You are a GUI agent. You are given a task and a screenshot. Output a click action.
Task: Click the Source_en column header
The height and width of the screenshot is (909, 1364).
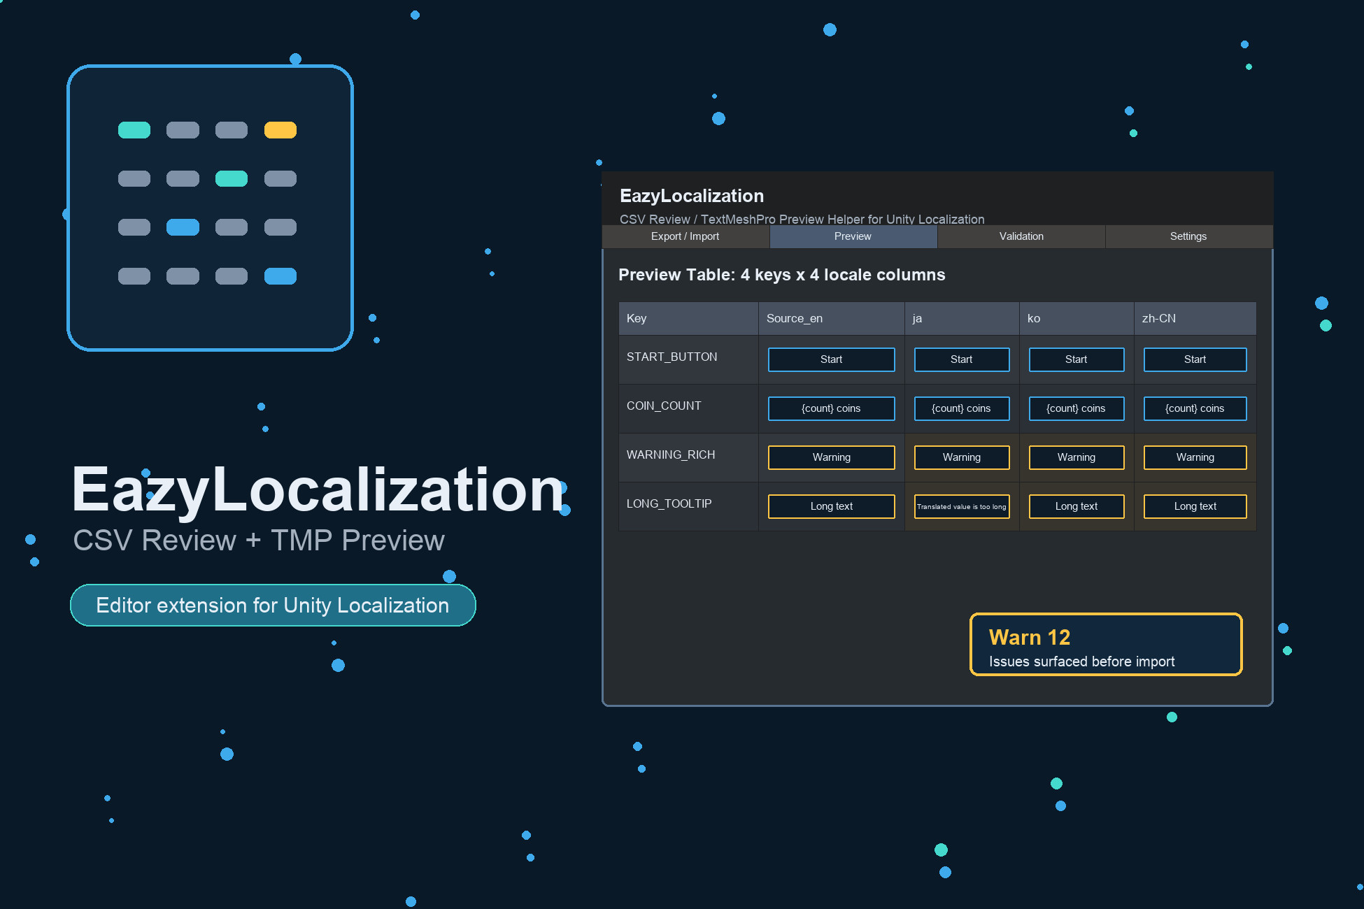832,318
